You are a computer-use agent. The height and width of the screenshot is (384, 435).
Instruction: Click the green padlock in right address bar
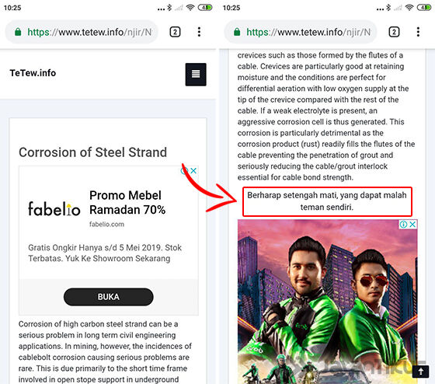[237, 32]
